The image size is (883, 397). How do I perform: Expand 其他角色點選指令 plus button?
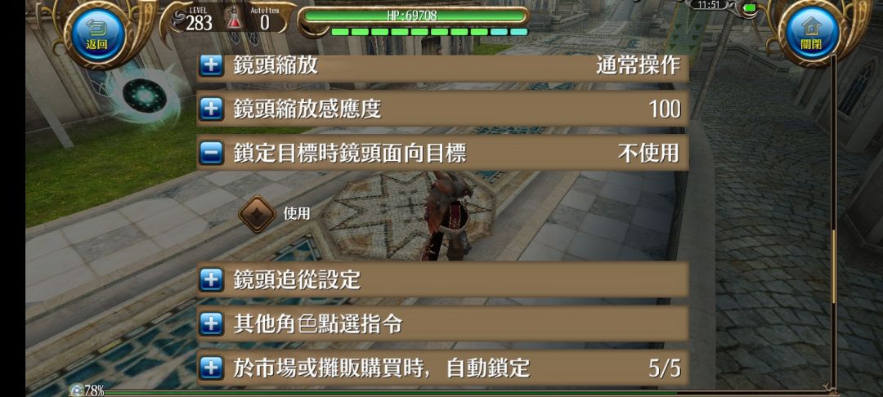(211, 323)
